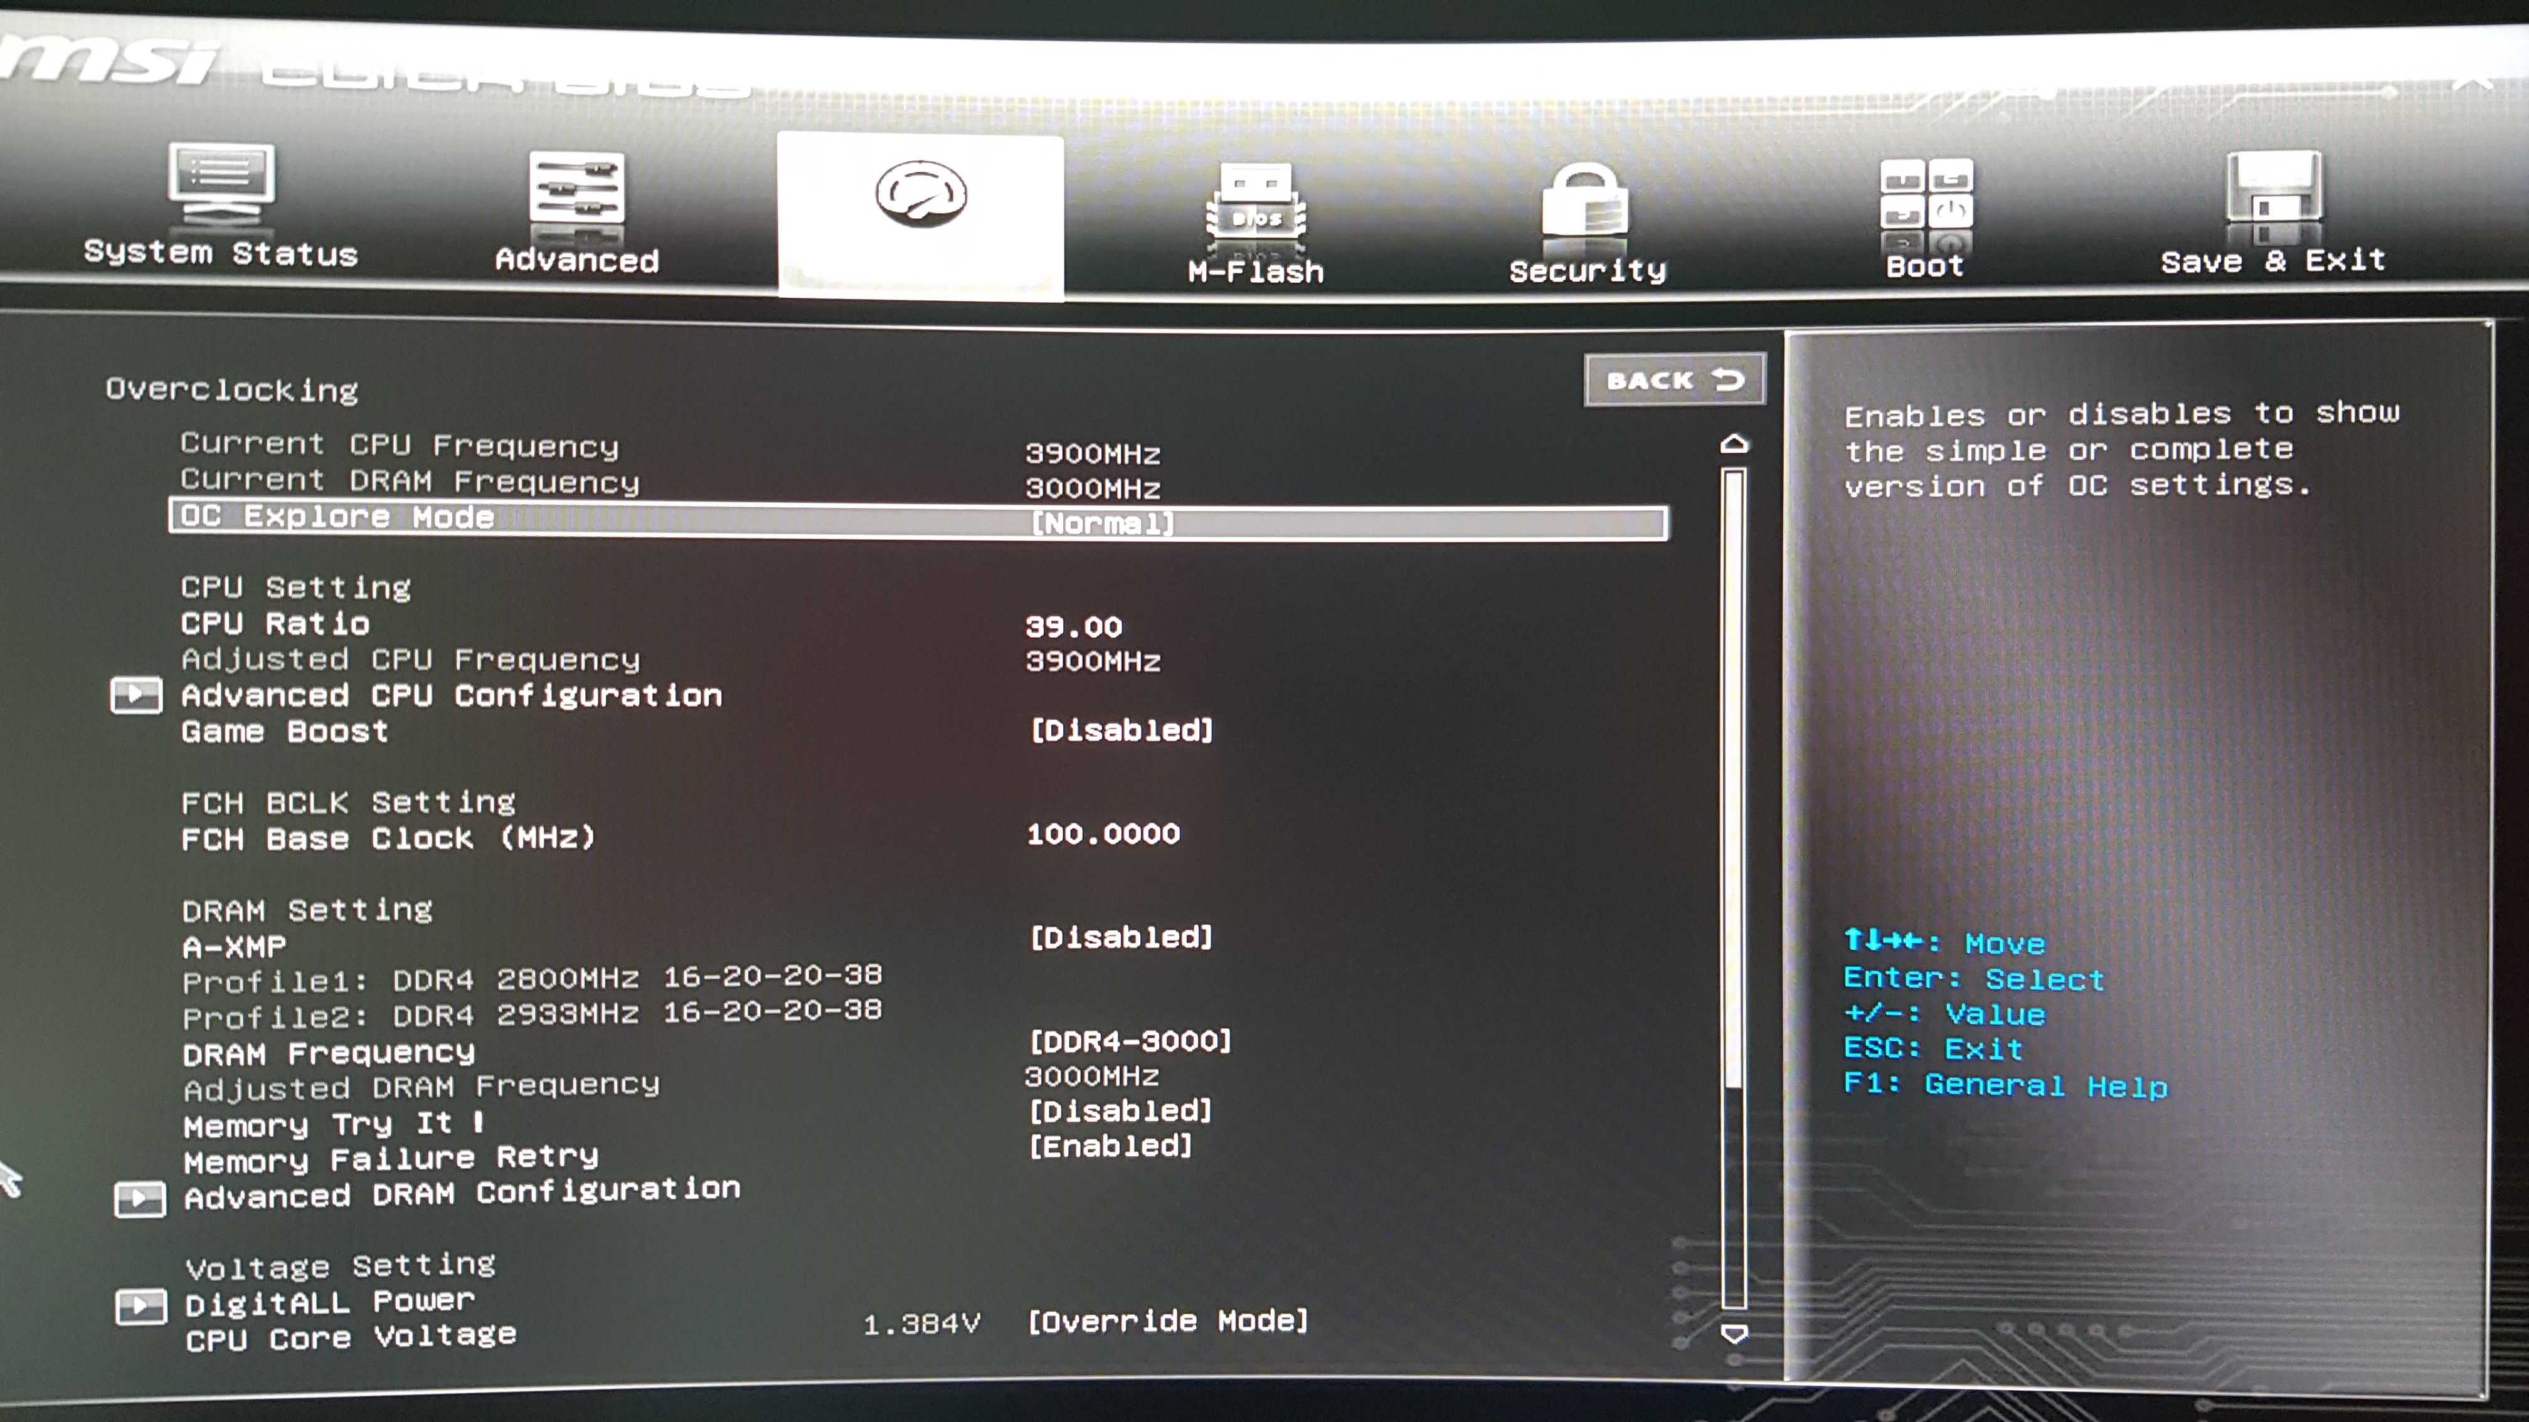This screenshot has width=2529, height=1422.
Task: Select OC Explore Mode Normal option
Action: [x=1101, y=523]
